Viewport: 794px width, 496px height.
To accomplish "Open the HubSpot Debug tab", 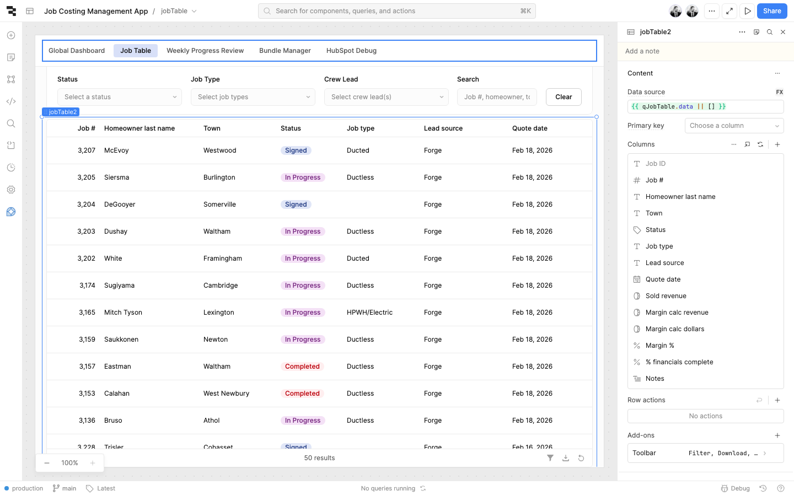I will click(x=351, y=51).
